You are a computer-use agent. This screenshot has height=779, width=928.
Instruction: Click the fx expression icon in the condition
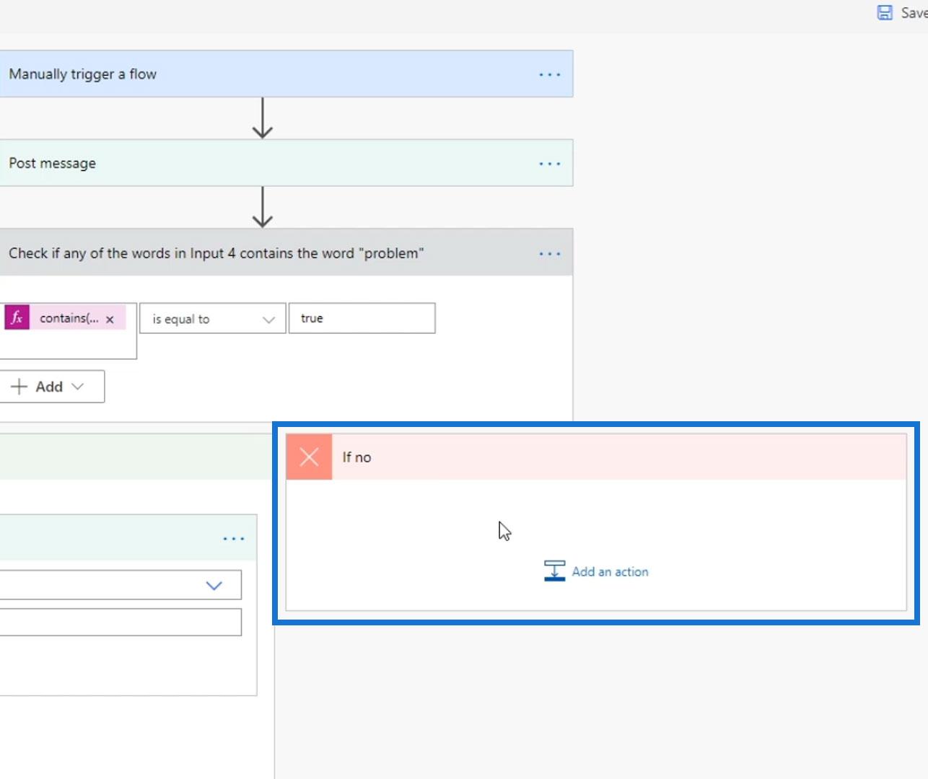pyautogui.click(x=17, y=317)
